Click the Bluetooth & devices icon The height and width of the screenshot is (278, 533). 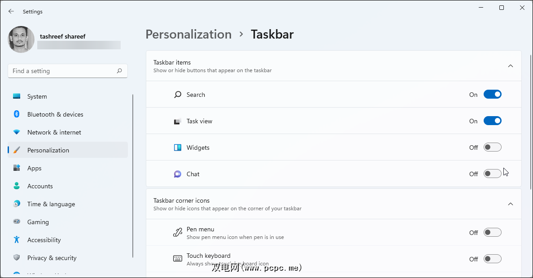tap(17, 114)
